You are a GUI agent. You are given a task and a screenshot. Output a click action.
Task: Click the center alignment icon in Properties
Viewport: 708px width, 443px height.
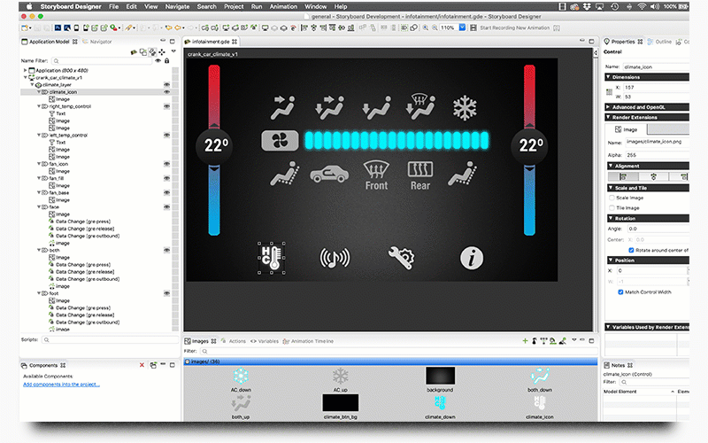pyautogui.click(x=653, y=176)
